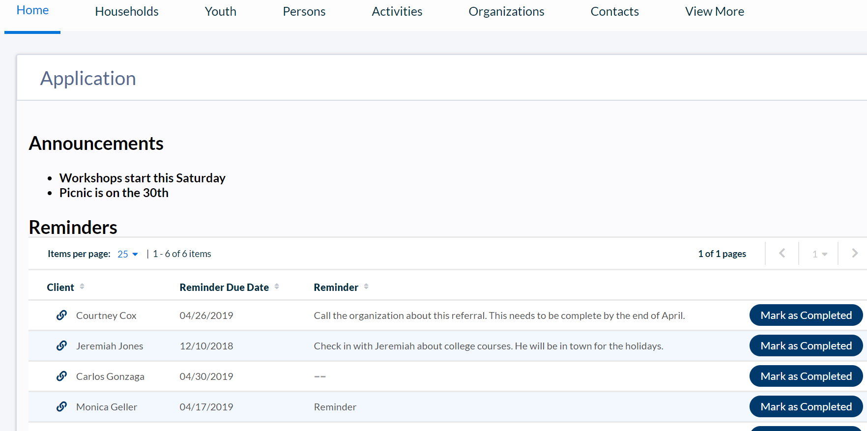This screenshot has height=431, width=867.
Task: Open items per page dropdown
Action: pyautogui.click(x=128, y=254)
